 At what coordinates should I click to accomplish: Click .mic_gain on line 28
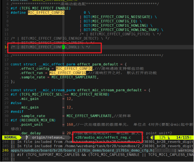[29, 107]
